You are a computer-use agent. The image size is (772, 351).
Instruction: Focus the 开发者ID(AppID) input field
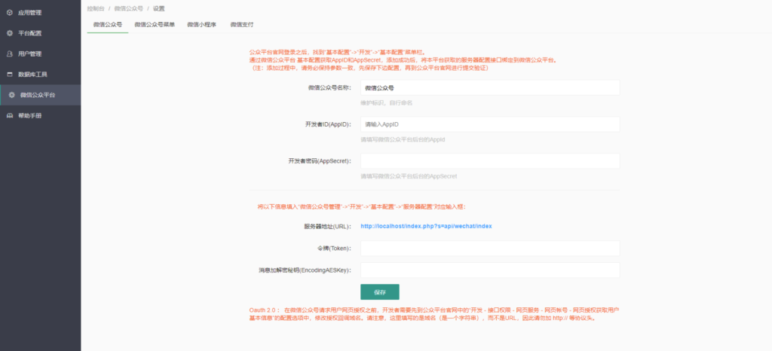coord(490,124)
